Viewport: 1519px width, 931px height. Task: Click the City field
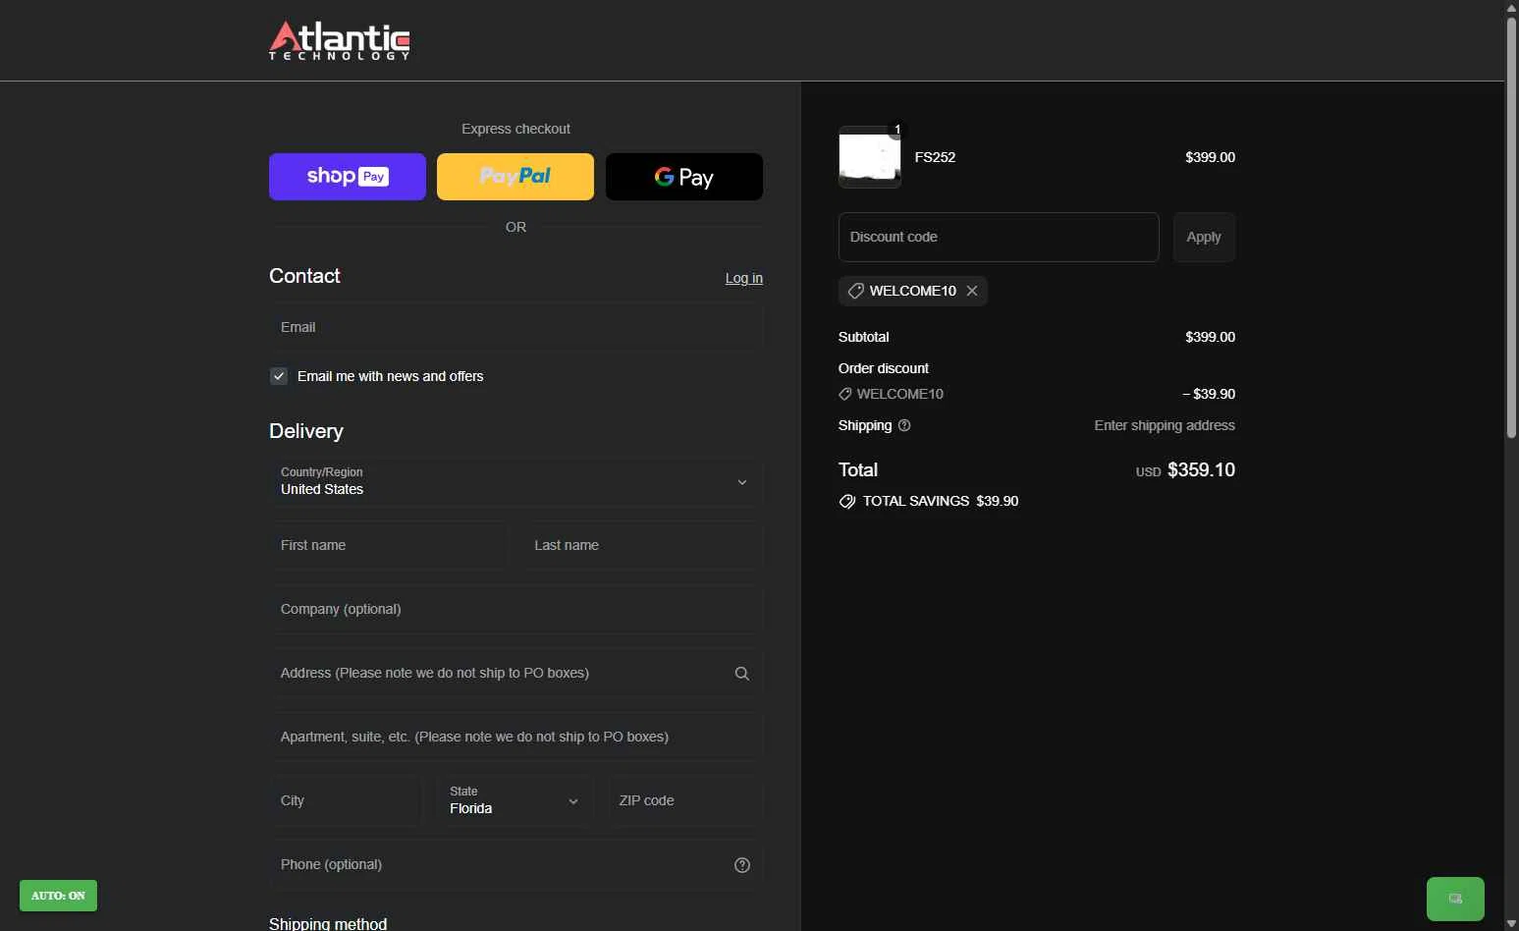[x=347, y=800]
